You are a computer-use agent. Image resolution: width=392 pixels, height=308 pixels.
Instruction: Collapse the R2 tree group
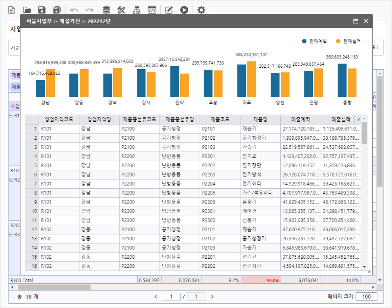pos(11,180)
